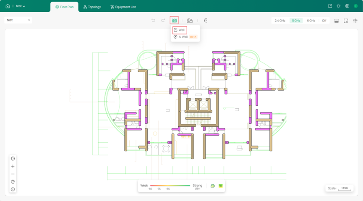Open the info icon in zoom panel
Screen dimensions: 363x201
[x=13, y=189]
